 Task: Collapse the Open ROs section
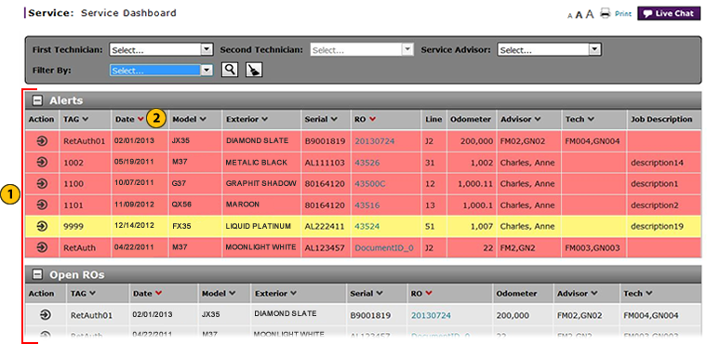pyautogui.click(x=38, y=274)
